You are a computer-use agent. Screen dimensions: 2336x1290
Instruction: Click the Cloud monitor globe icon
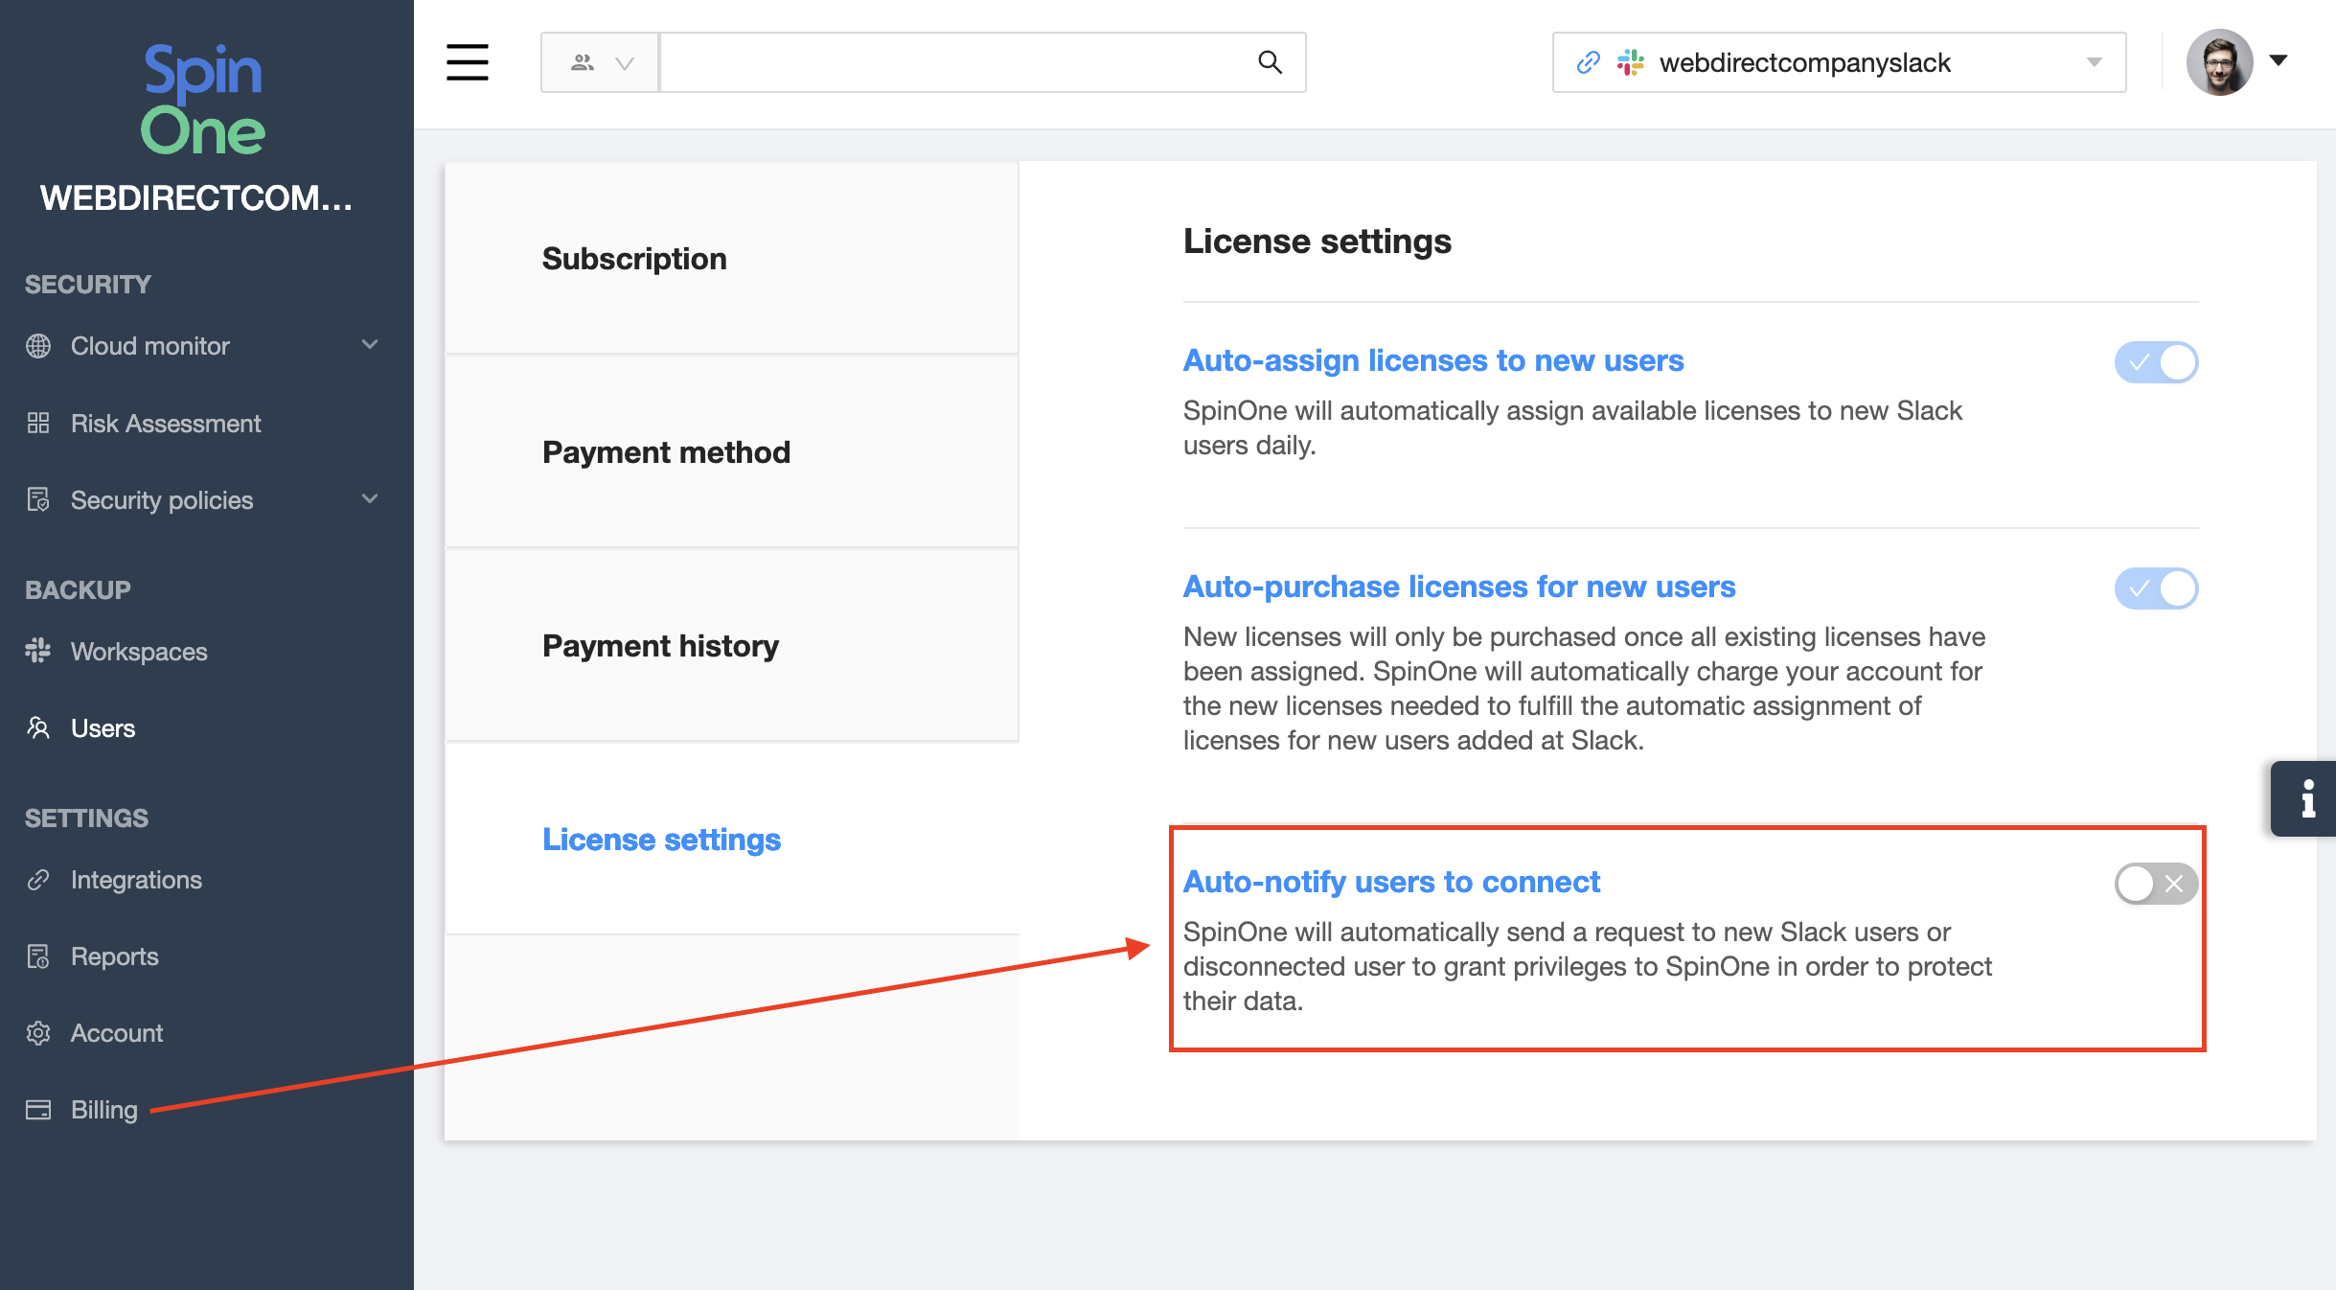38,346
